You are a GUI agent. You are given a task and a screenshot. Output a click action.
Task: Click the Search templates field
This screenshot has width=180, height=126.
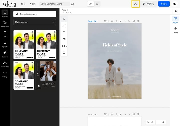tap(35, 14)
